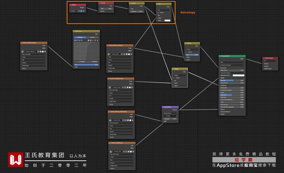Screen dimensions: 284x173
Task: Click open folder icon on Normal Map's texture node
Action: [130, 120]
